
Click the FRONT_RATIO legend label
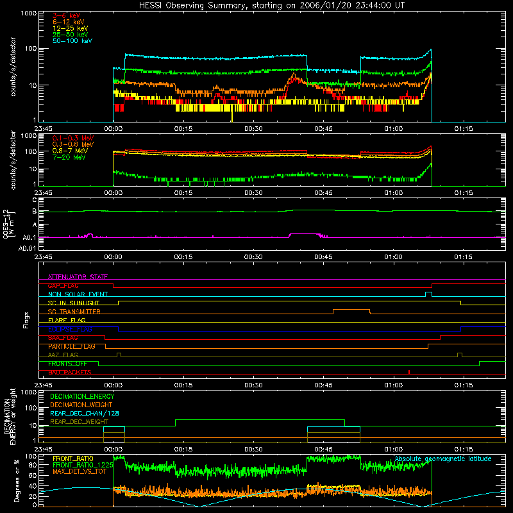click(72, 458)
